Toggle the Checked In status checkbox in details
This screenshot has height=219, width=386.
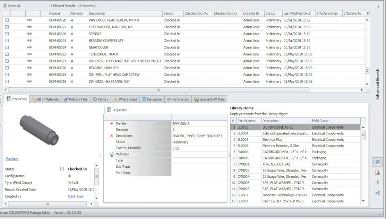click(62, 169)
